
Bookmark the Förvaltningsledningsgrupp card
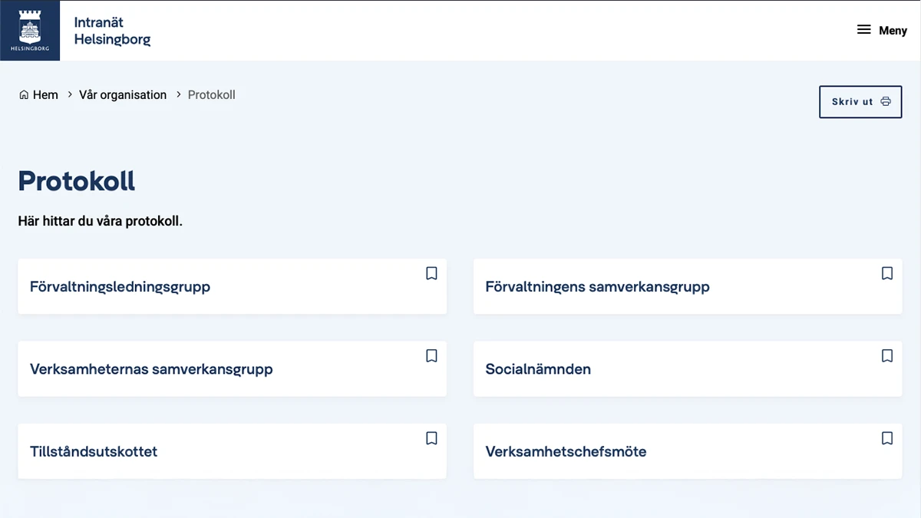click(431, 273)
